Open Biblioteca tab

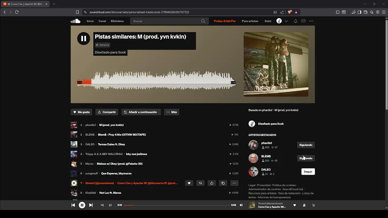click(x=117, y=21)
